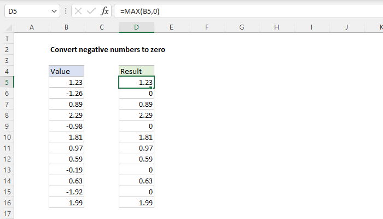Select Result cell 0.97 in column D
Screen dimensions: 383x219
point(137,148)
